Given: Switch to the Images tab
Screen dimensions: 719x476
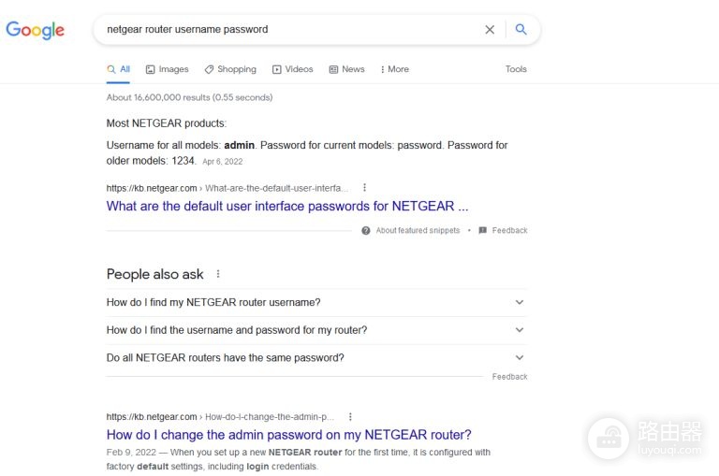Looking at the screenshot, I should (x=167, y=69).
